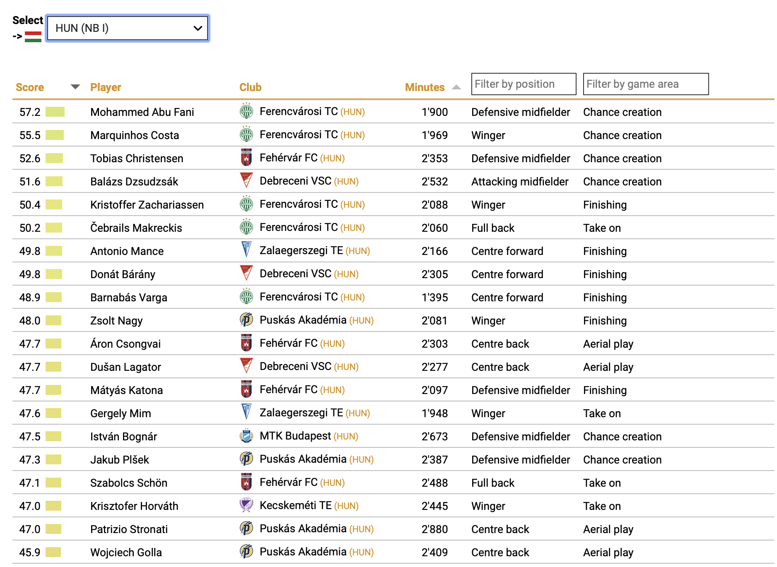This screenshot has width=777, height=567.
Task: Click the Minutes column header
Action: (425, 87)
